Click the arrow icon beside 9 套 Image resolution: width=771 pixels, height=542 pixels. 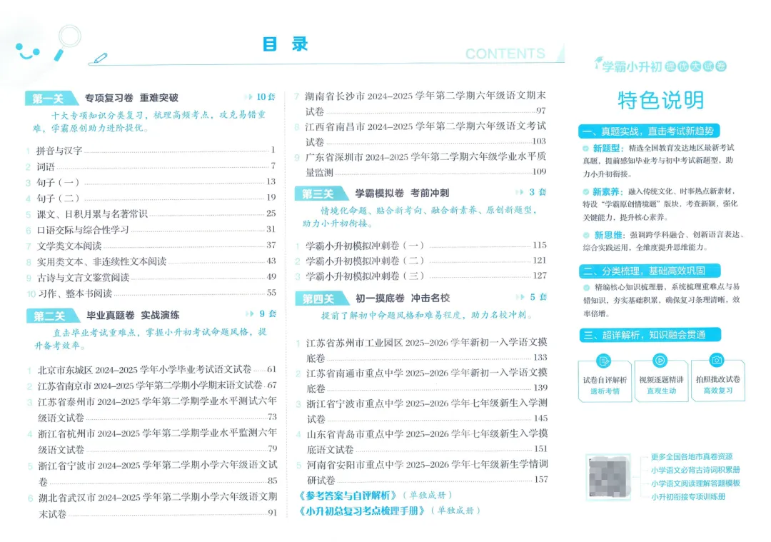(x=250, y=313)
